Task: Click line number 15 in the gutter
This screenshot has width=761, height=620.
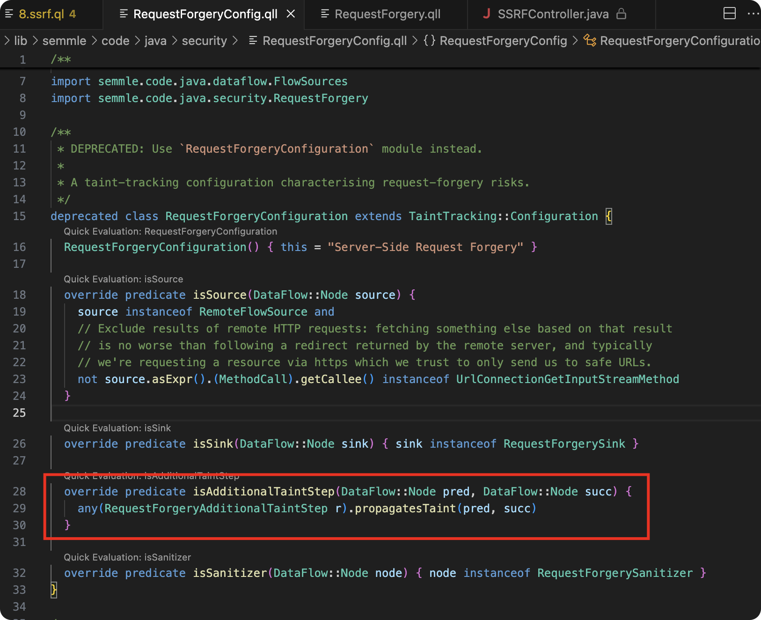Action: coord(19,216)
